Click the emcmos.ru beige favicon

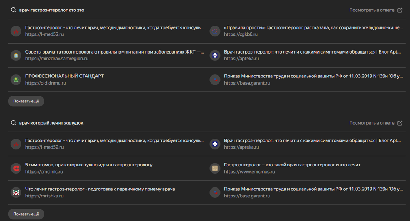coord(215,168)
